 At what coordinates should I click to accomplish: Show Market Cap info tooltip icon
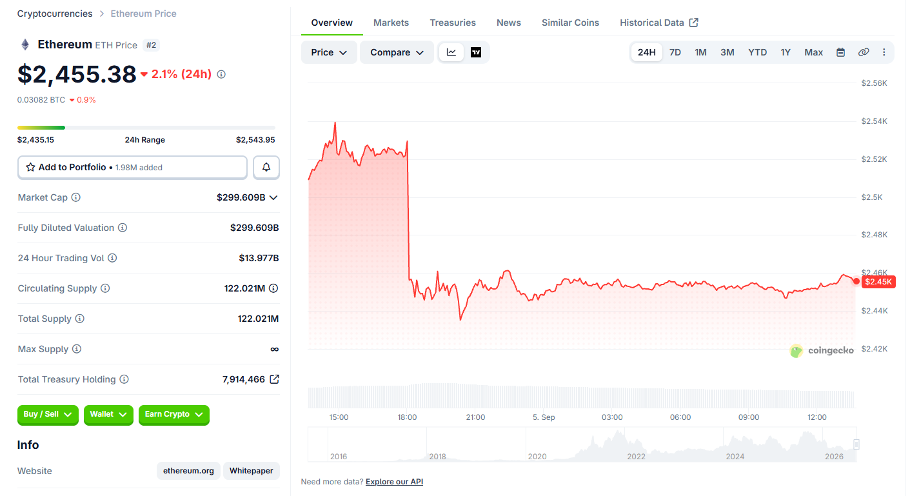[76, 197]
